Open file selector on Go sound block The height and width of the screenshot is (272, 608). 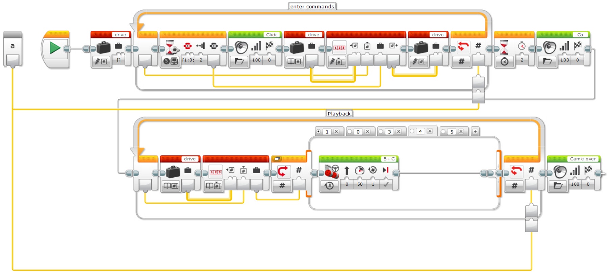(x=547, y=61)
